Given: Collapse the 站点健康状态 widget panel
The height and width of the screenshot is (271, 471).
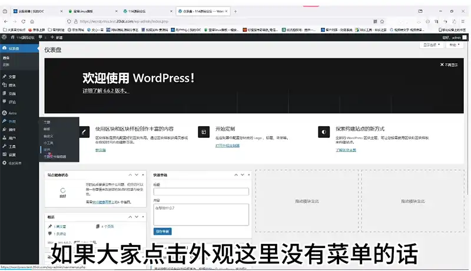Looking at the screenshot, I should pyautogui.click(x=142, y=175).
